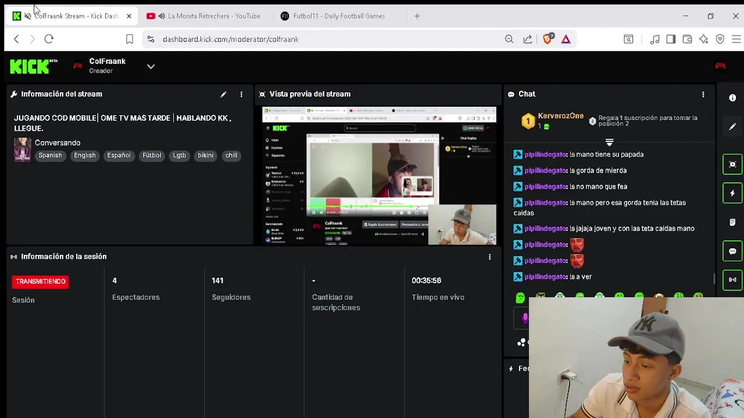Open the Brave main menu
This screenshot has height=418, width=744.
tap(736, 39)
